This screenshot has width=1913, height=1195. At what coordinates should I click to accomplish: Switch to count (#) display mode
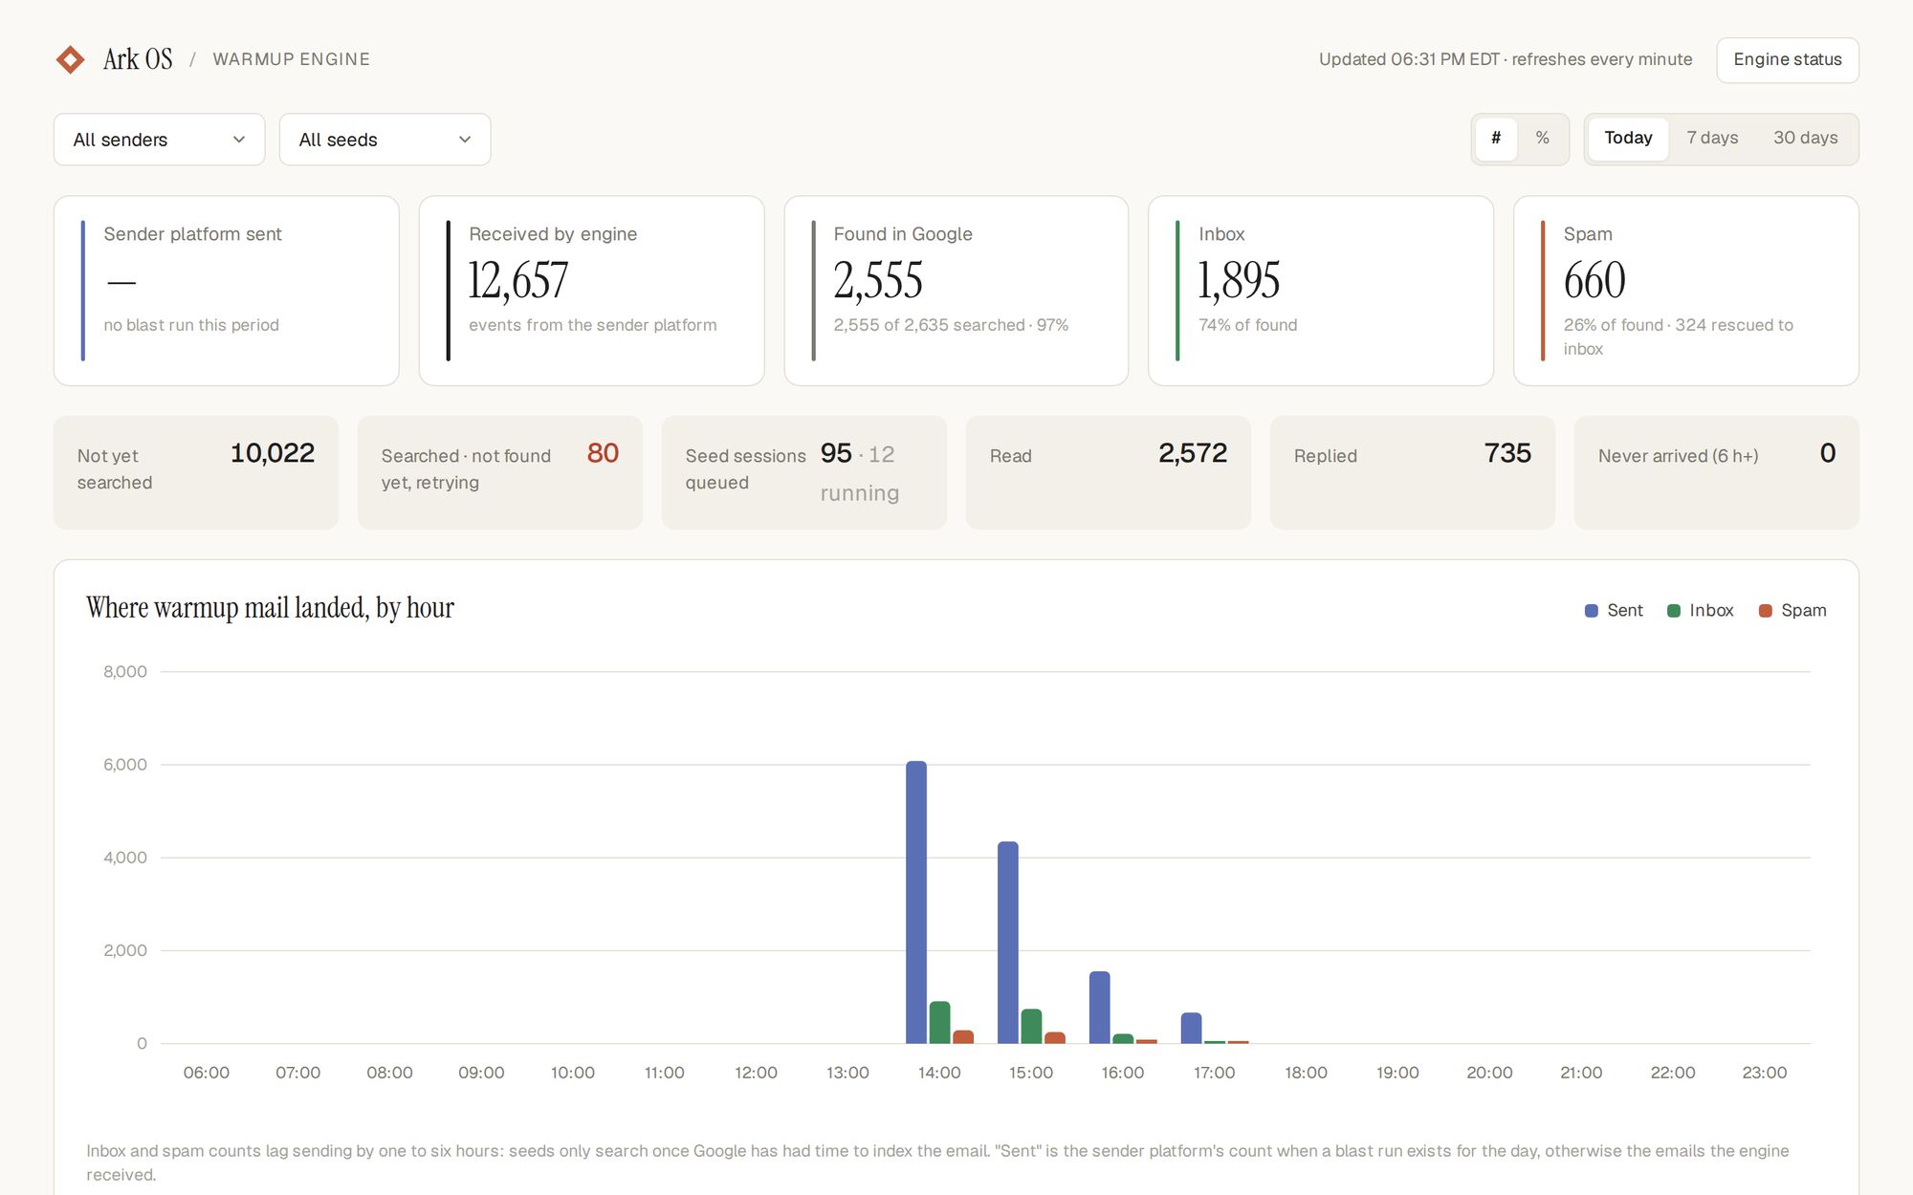pyautogui.click(x=1496, y=138)
